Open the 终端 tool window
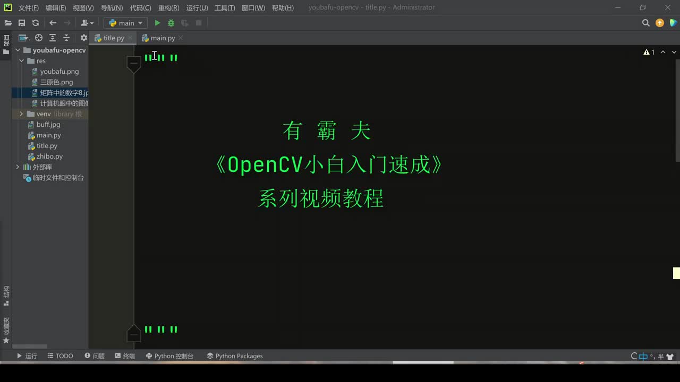The height and width of the screenshot is (382, 680). pos(124,356)
